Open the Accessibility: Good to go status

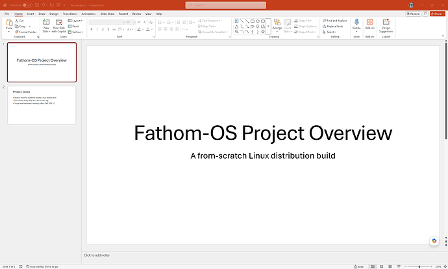pos(42,266)
